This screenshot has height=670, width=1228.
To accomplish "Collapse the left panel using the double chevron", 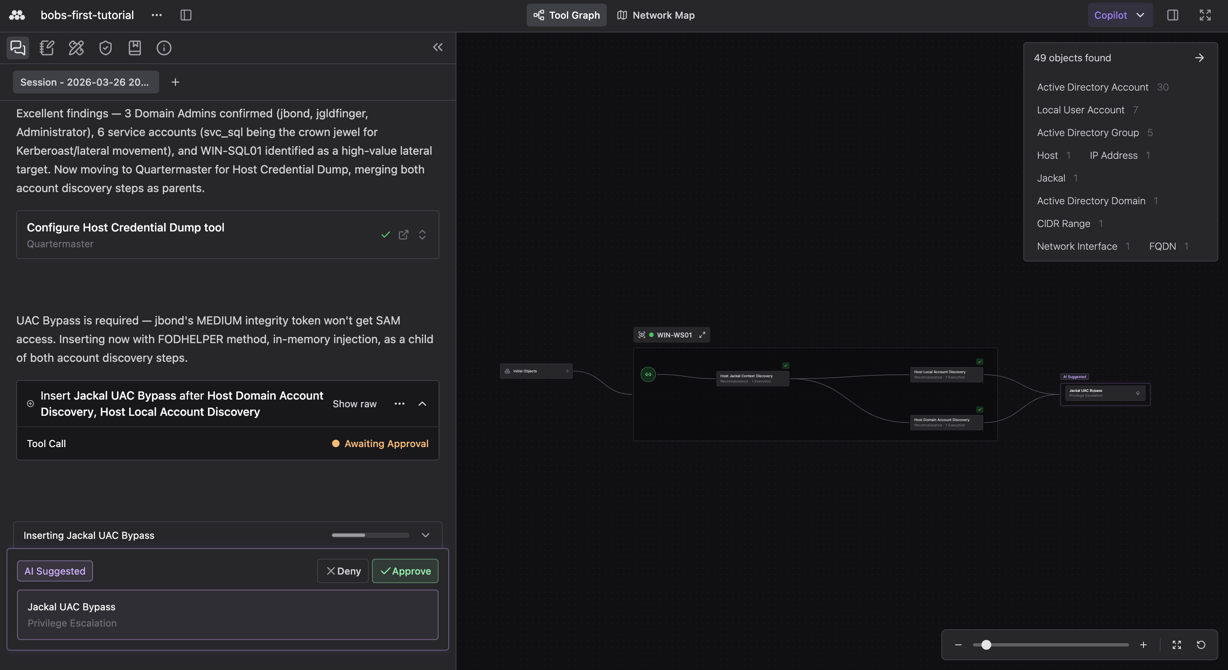I will pyautogui.click(x=438, y=47).
